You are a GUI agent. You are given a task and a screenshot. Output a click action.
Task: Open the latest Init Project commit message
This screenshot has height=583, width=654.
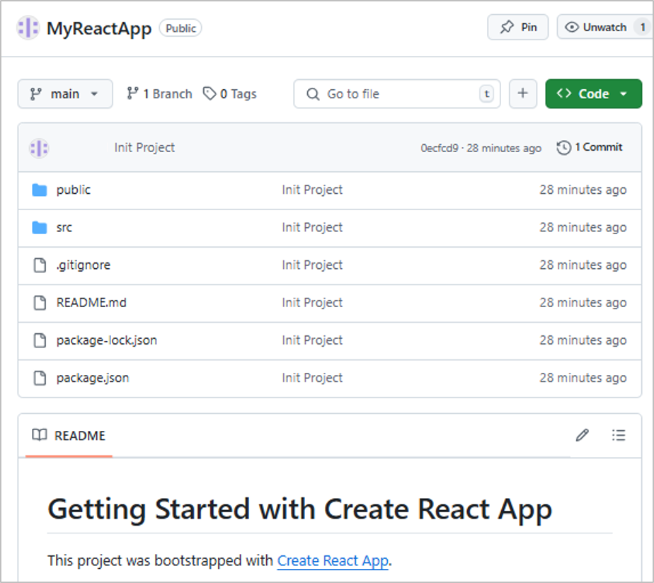pos(144,148)
